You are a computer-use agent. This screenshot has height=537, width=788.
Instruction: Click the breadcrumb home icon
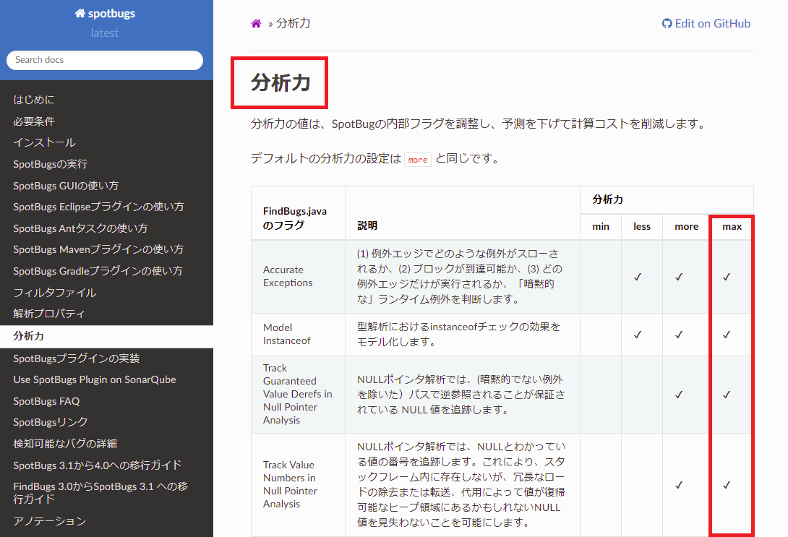point(257,24)
